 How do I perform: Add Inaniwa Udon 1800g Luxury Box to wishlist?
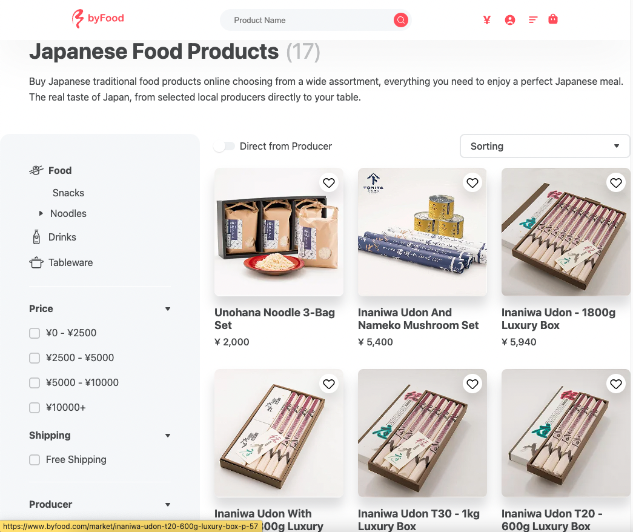[x=616, y=182]
